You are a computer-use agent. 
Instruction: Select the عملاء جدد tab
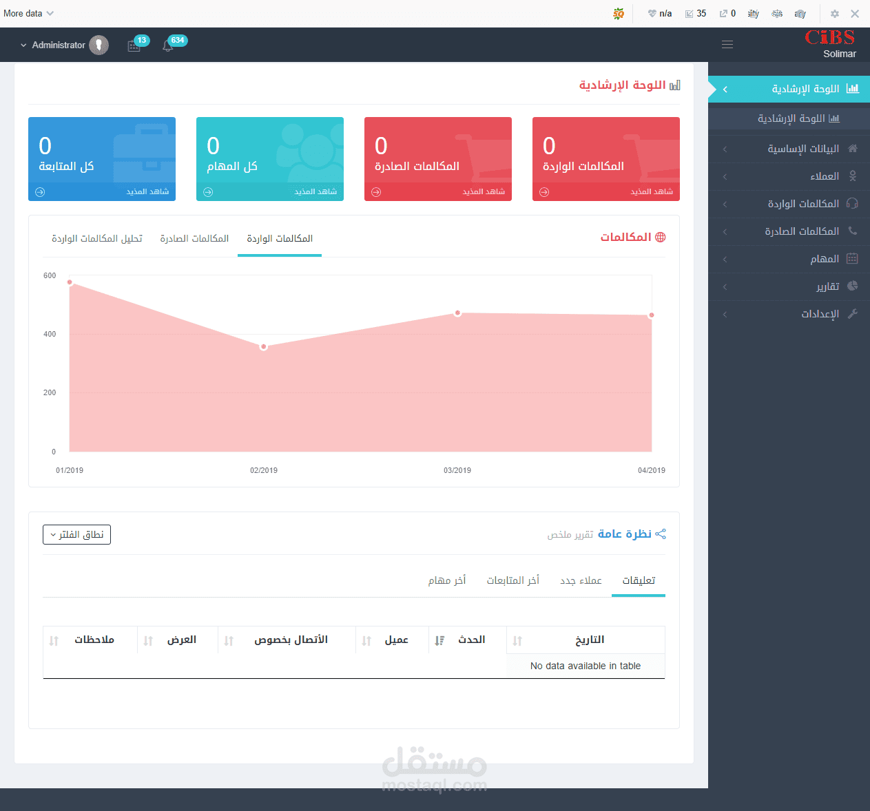[581, 580]
